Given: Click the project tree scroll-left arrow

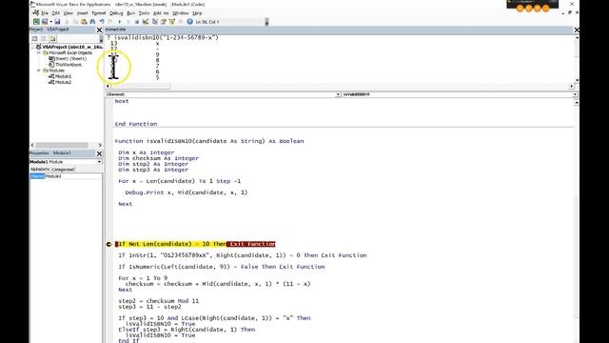Looking at the screenshot, I should click(x=32, y=145).
